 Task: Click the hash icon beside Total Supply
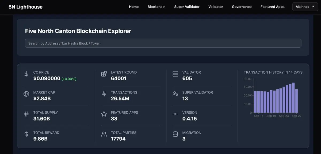point(26,114)
